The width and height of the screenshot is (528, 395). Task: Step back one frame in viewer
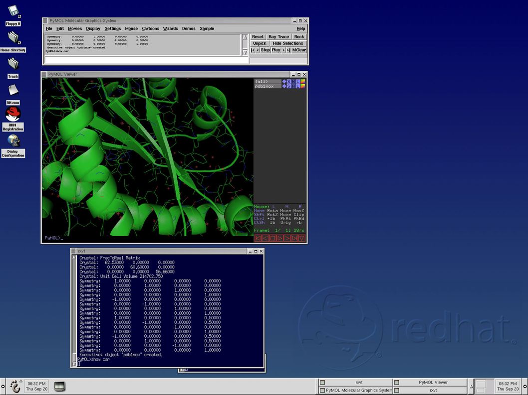(265, 238)
